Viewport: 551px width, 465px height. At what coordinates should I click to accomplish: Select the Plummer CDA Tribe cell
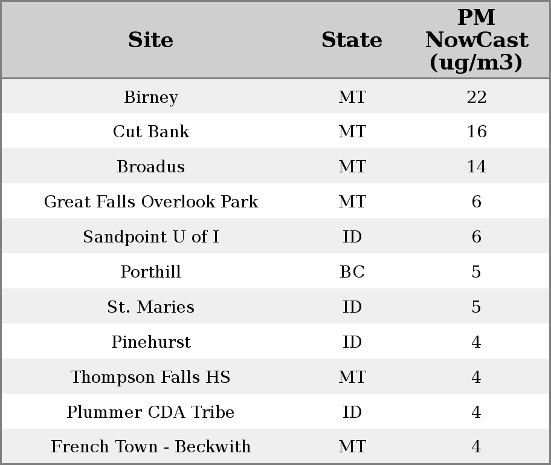pyautogui.click(x=151, y=412)
